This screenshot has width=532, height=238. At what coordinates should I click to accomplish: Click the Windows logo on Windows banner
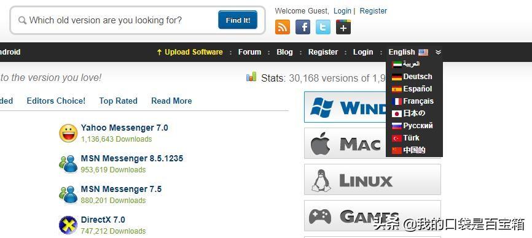(322, 107)
